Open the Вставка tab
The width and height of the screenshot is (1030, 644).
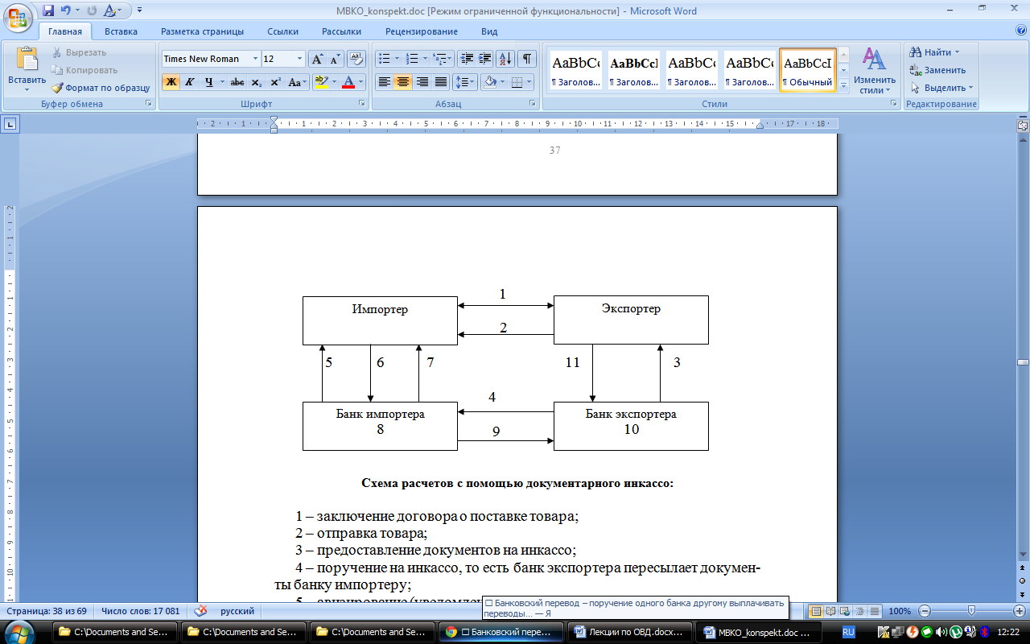pos(121,31)
